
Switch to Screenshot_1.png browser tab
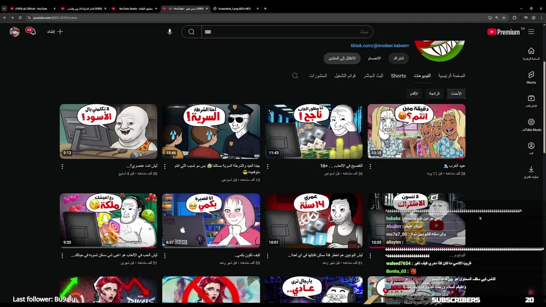(235, 9)
